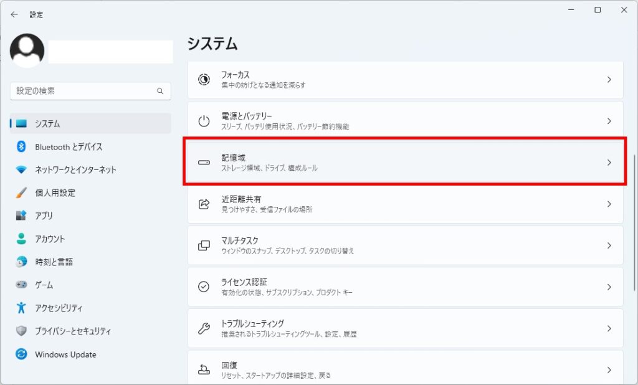The height and width of the screenshot is (385, 638).
Task: Open Windows Update via its sync icon
Action: pyautogui.click(x=21, y=354)
